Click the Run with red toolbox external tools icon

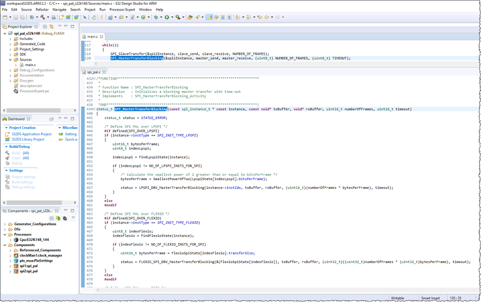point(178,17)
